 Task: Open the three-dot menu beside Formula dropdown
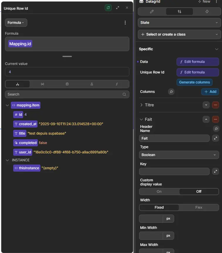(125, 23)
